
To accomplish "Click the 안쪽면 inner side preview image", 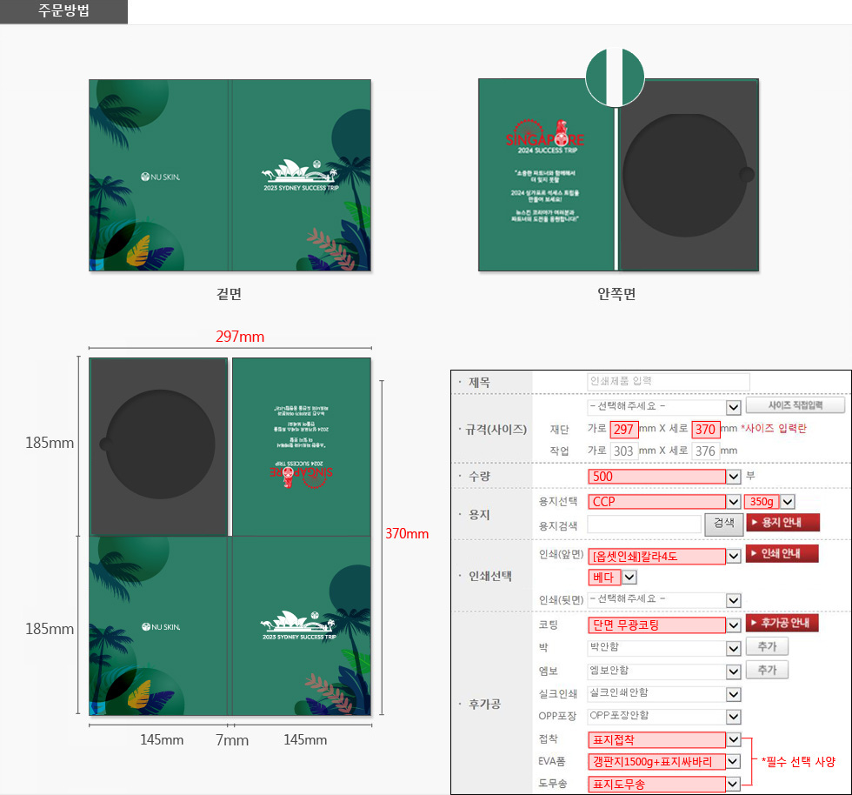I will [618, 176].
